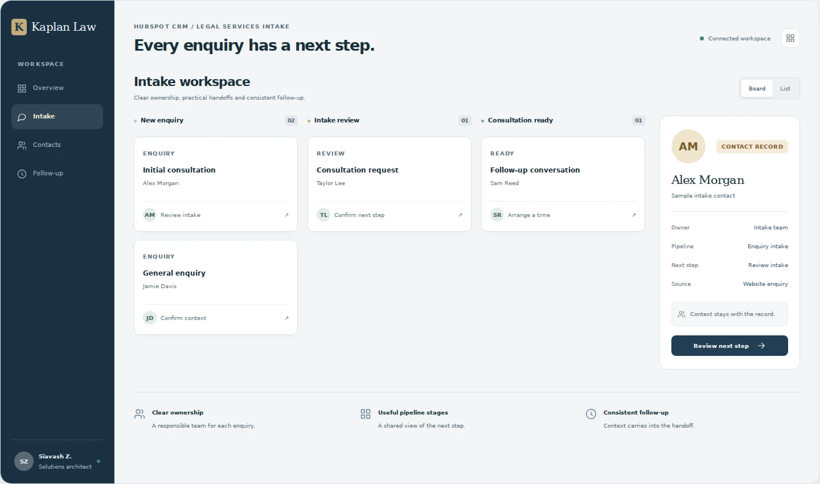Open the General enquiry card title

(x=174, y=273)
